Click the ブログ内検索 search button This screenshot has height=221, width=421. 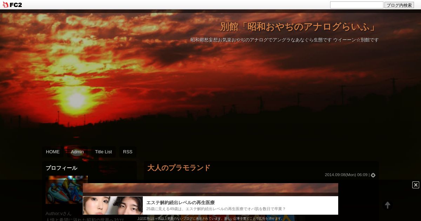point(399,5)
